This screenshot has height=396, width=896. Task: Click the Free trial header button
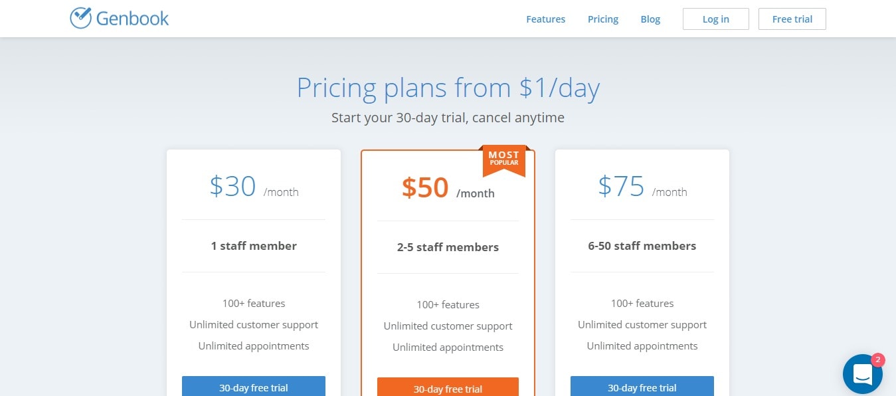tap(792, 19)
